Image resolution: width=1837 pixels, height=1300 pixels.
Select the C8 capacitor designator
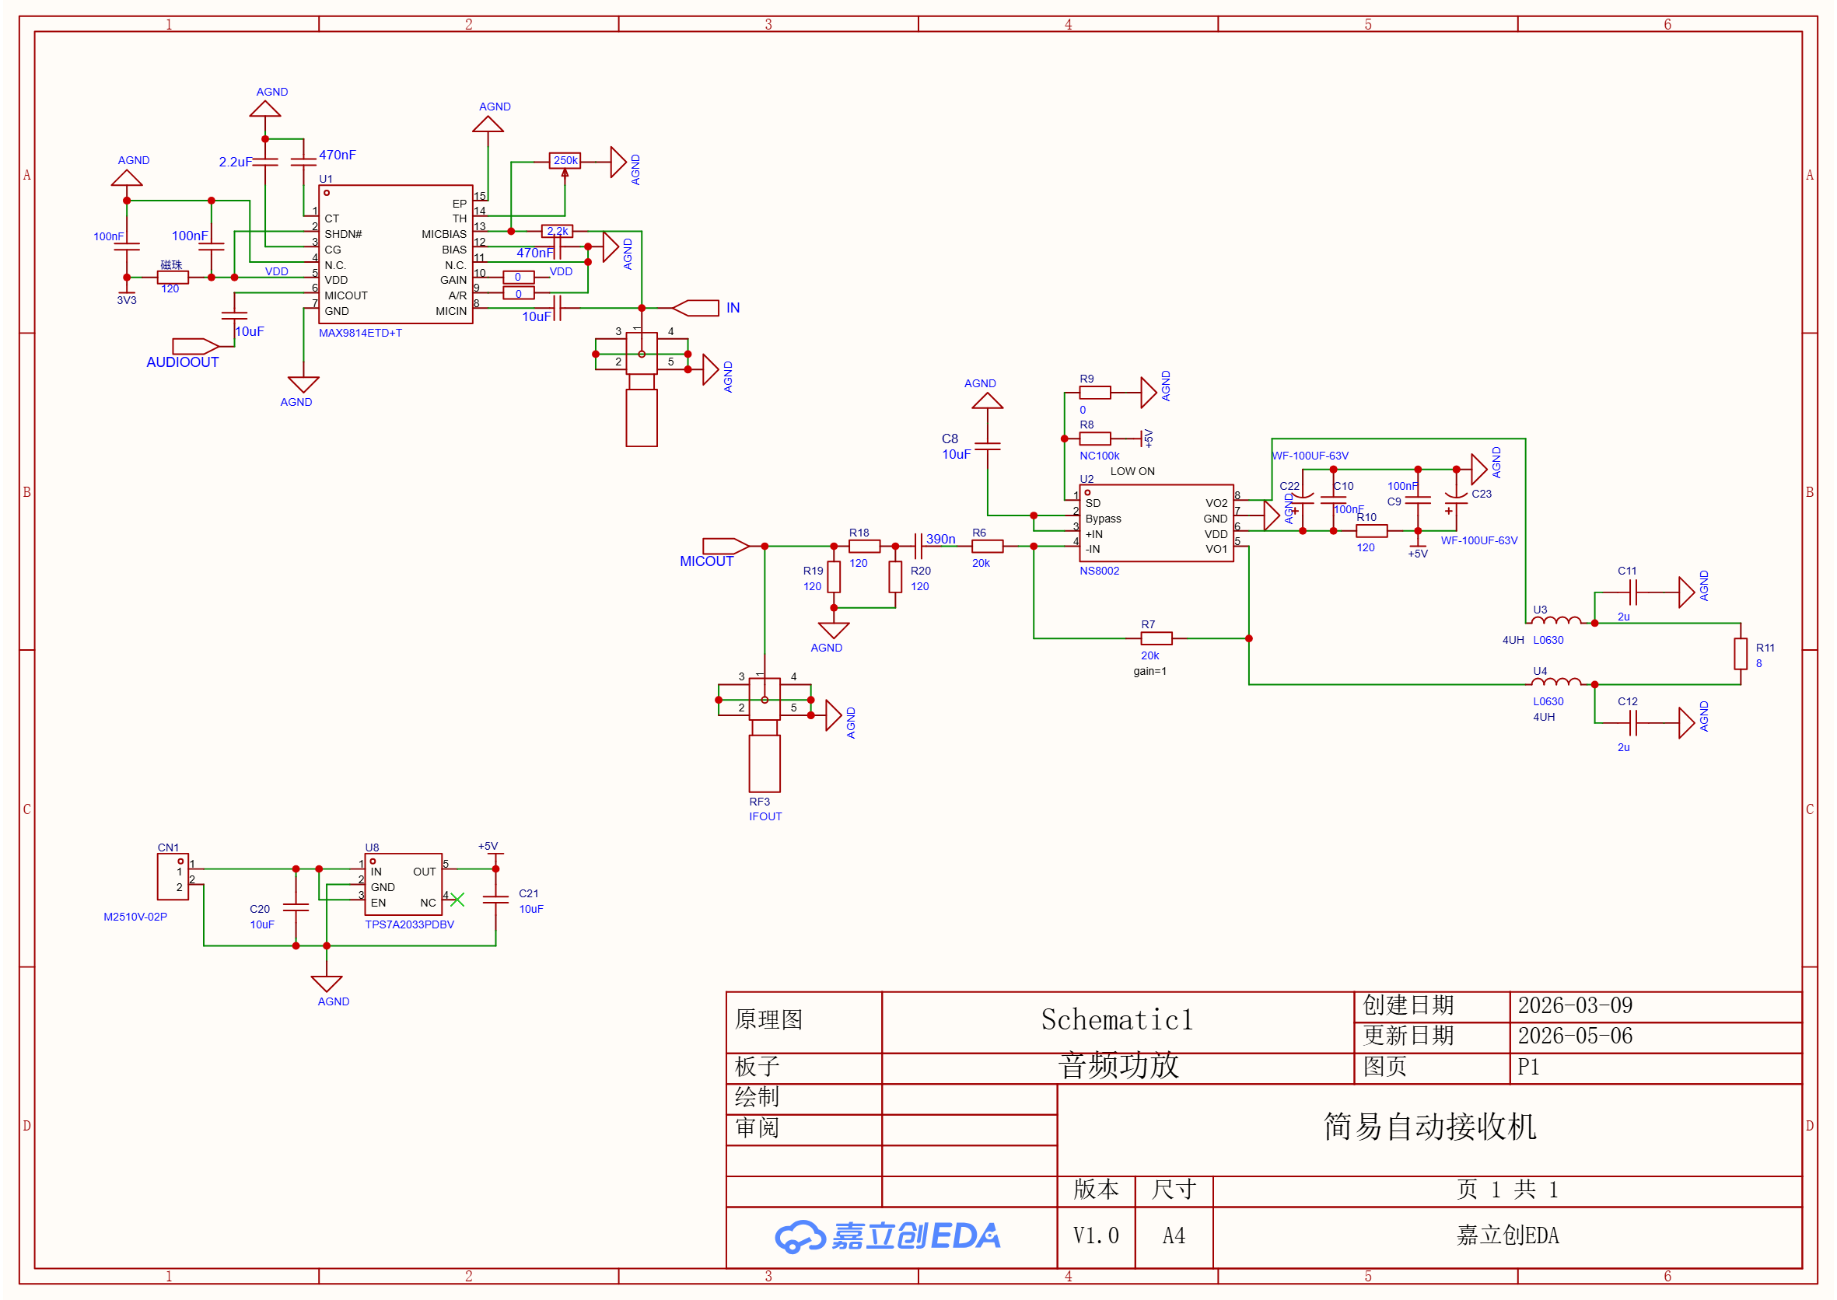[950, 439]
